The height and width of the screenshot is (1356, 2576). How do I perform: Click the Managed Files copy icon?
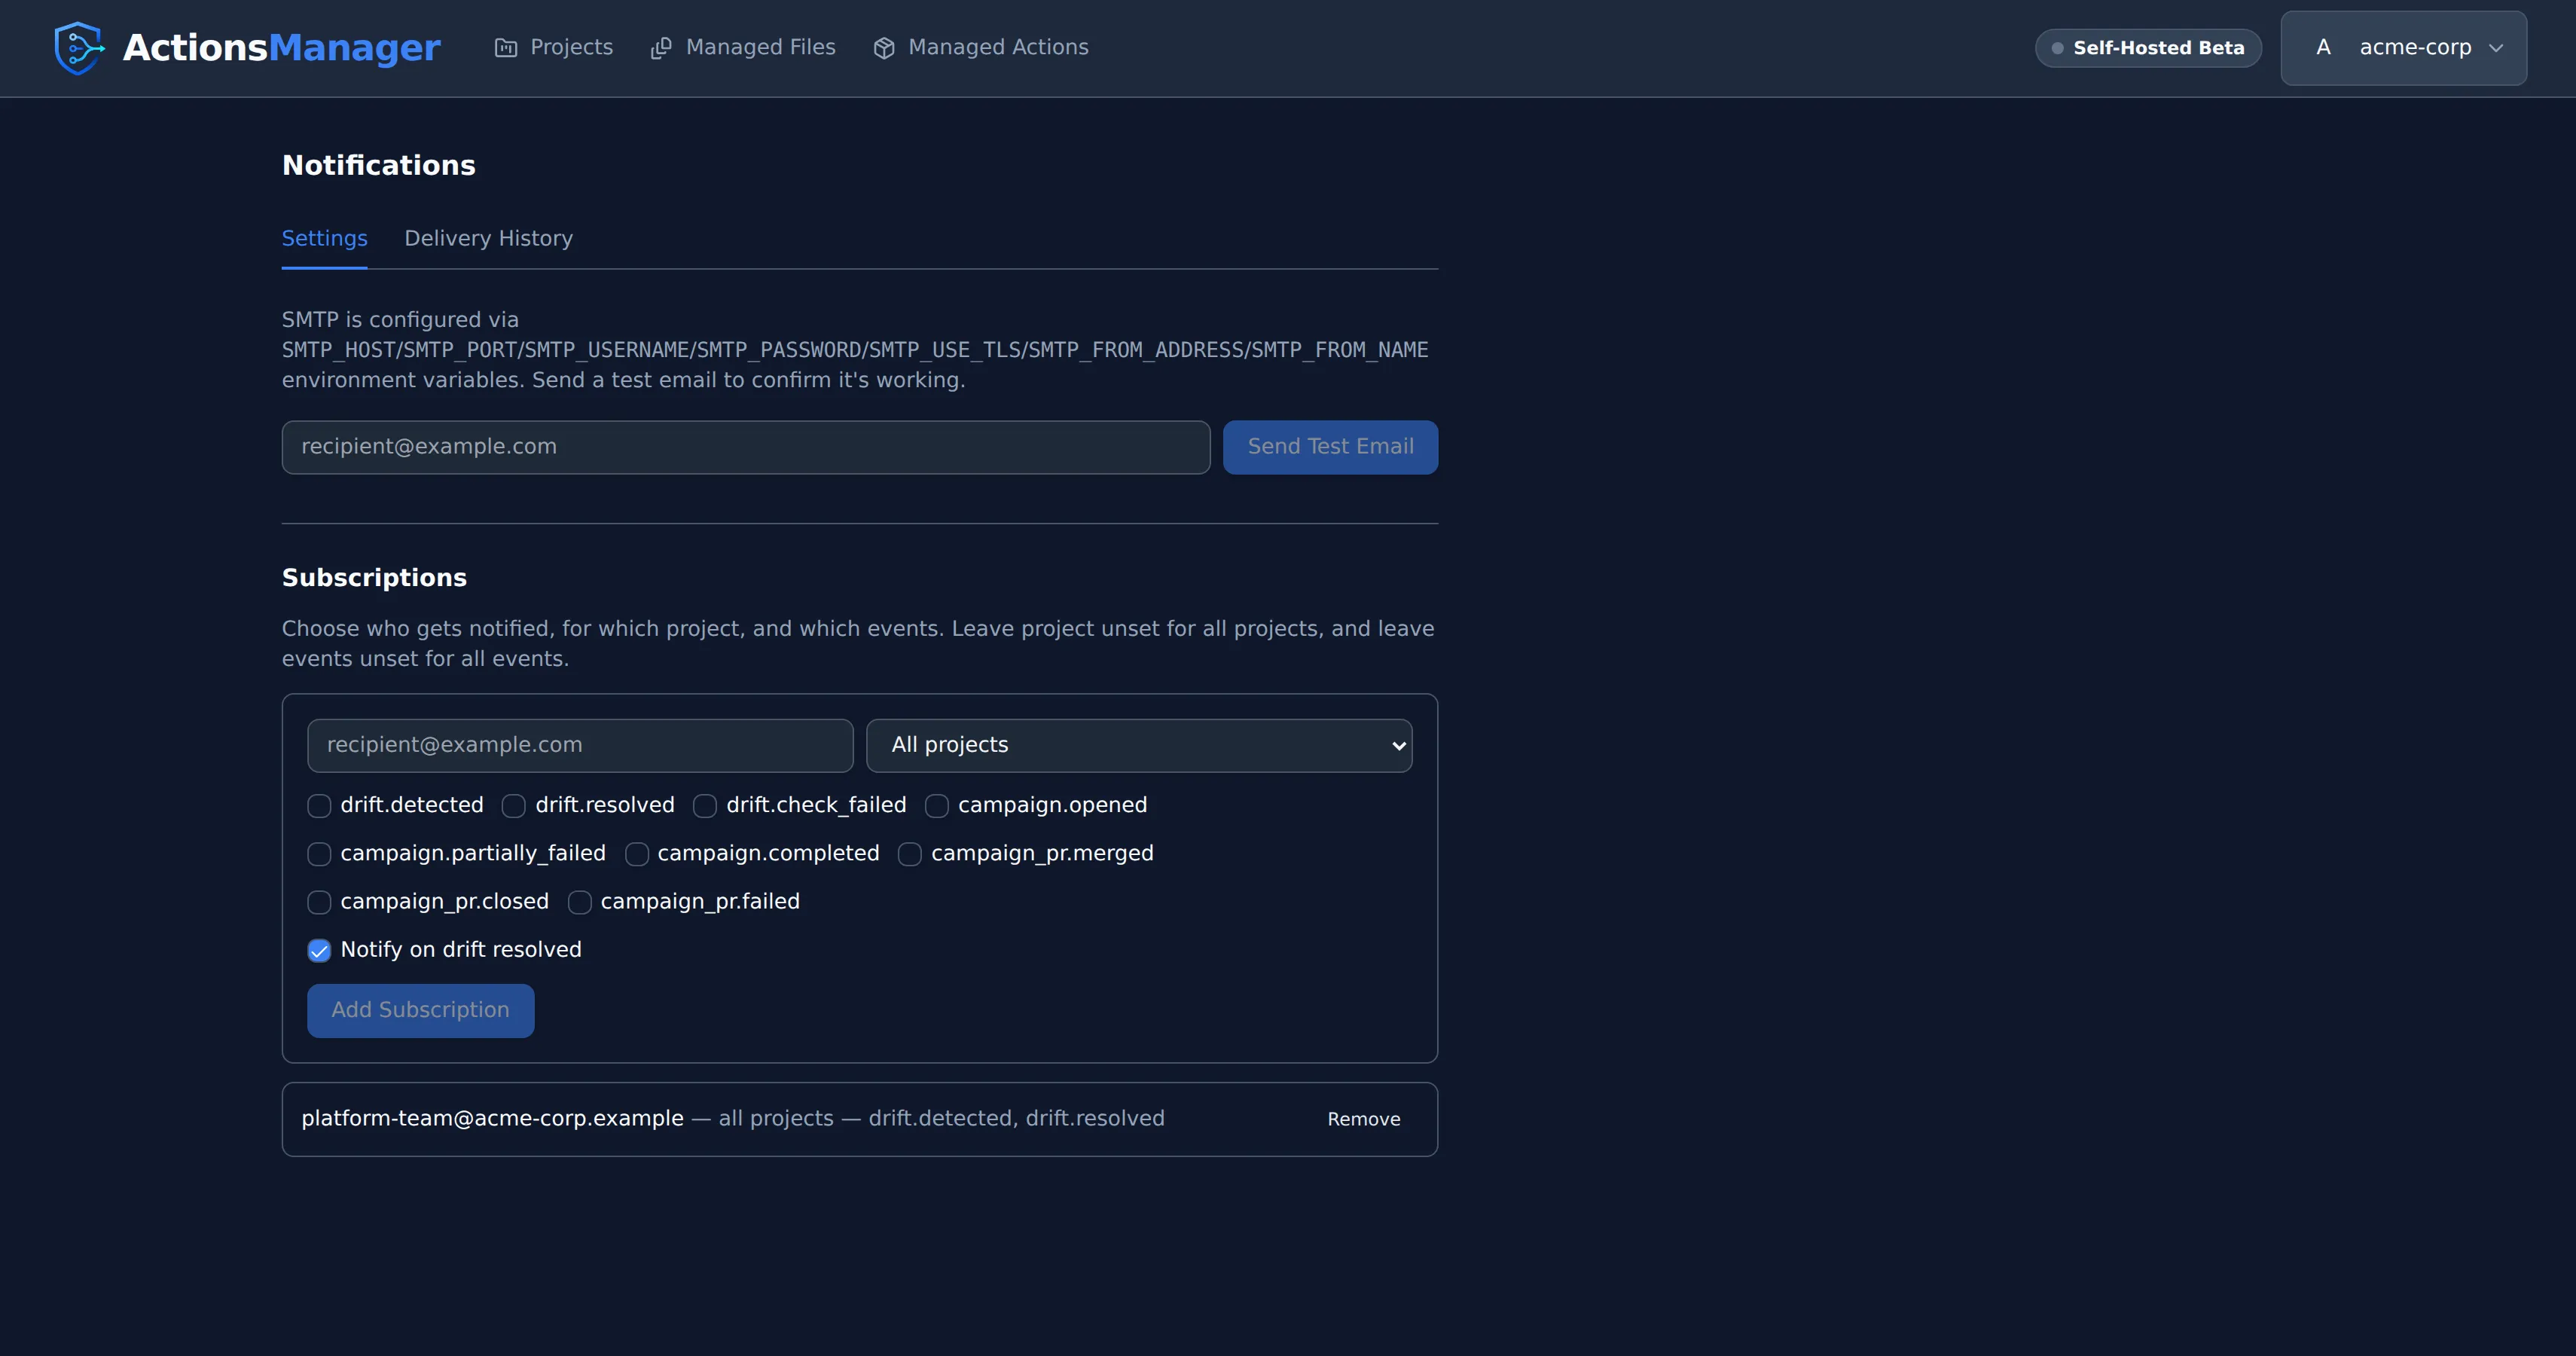[x=661, y=48]
